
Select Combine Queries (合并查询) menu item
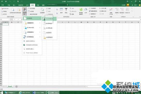tap(32, 37)
